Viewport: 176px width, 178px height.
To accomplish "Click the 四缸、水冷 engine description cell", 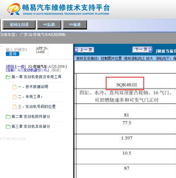I will 126,96.
